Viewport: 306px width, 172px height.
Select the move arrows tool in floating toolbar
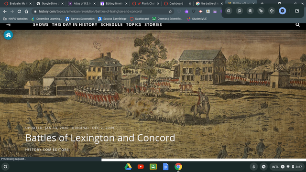[272, 11]
